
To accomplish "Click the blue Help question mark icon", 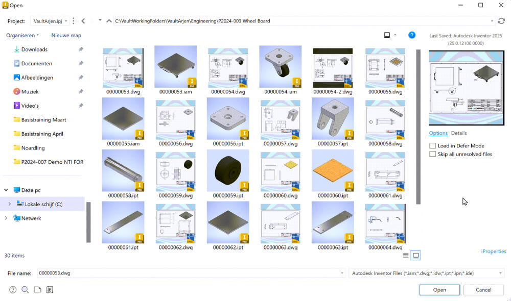I will (412, 35).
